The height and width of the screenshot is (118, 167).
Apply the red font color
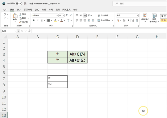[x=62, y=20]
